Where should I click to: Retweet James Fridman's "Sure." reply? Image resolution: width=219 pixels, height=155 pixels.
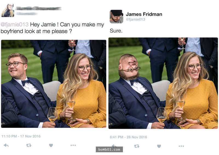pos(137,146)
